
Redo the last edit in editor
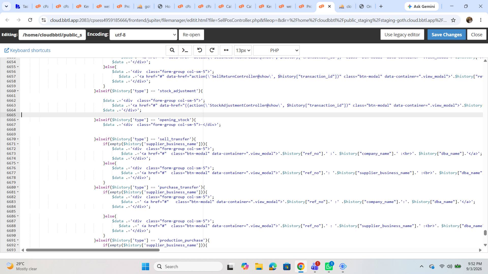212,50
